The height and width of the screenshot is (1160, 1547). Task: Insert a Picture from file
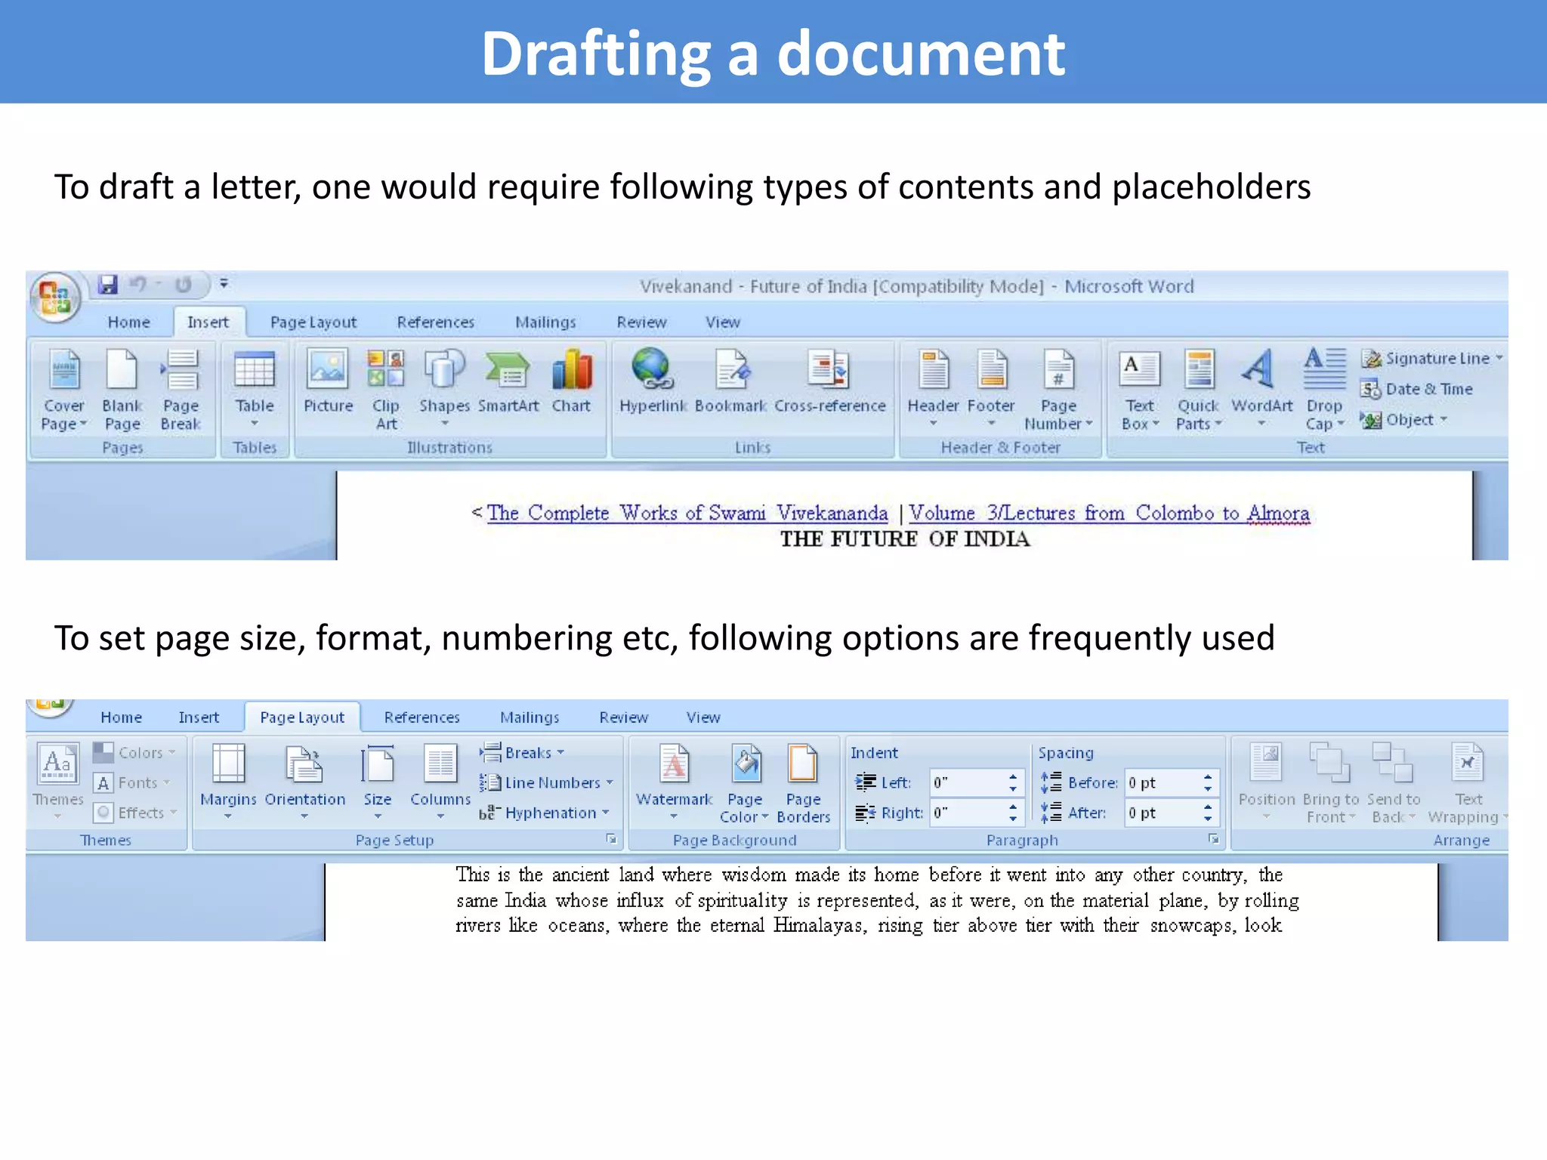click(x=328, y=381)
